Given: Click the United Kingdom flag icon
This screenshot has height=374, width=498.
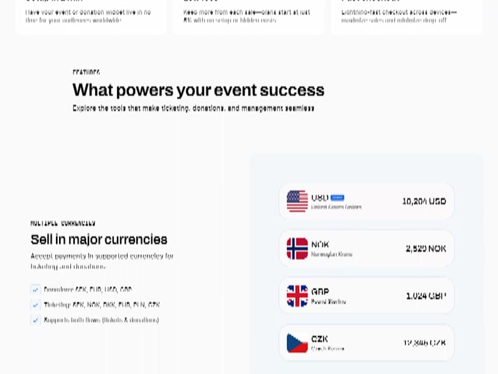Looking at the screenshot, I should pos(296,295).
